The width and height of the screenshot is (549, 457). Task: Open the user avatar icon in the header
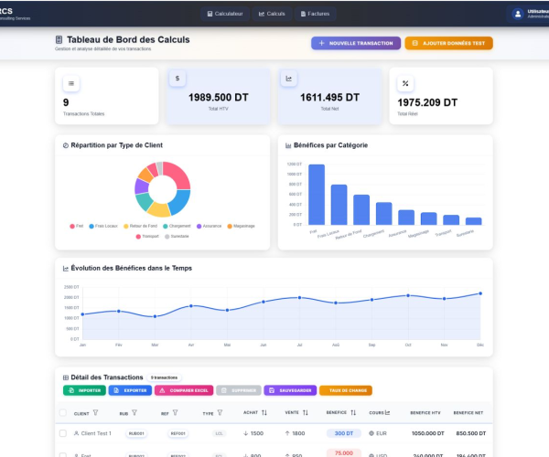coord(518,14)
